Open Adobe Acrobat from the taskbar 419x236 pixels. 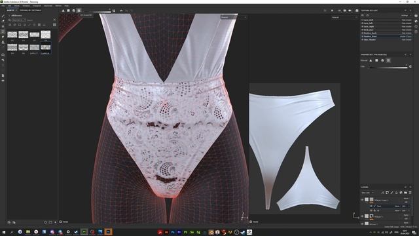coord(160,232)
